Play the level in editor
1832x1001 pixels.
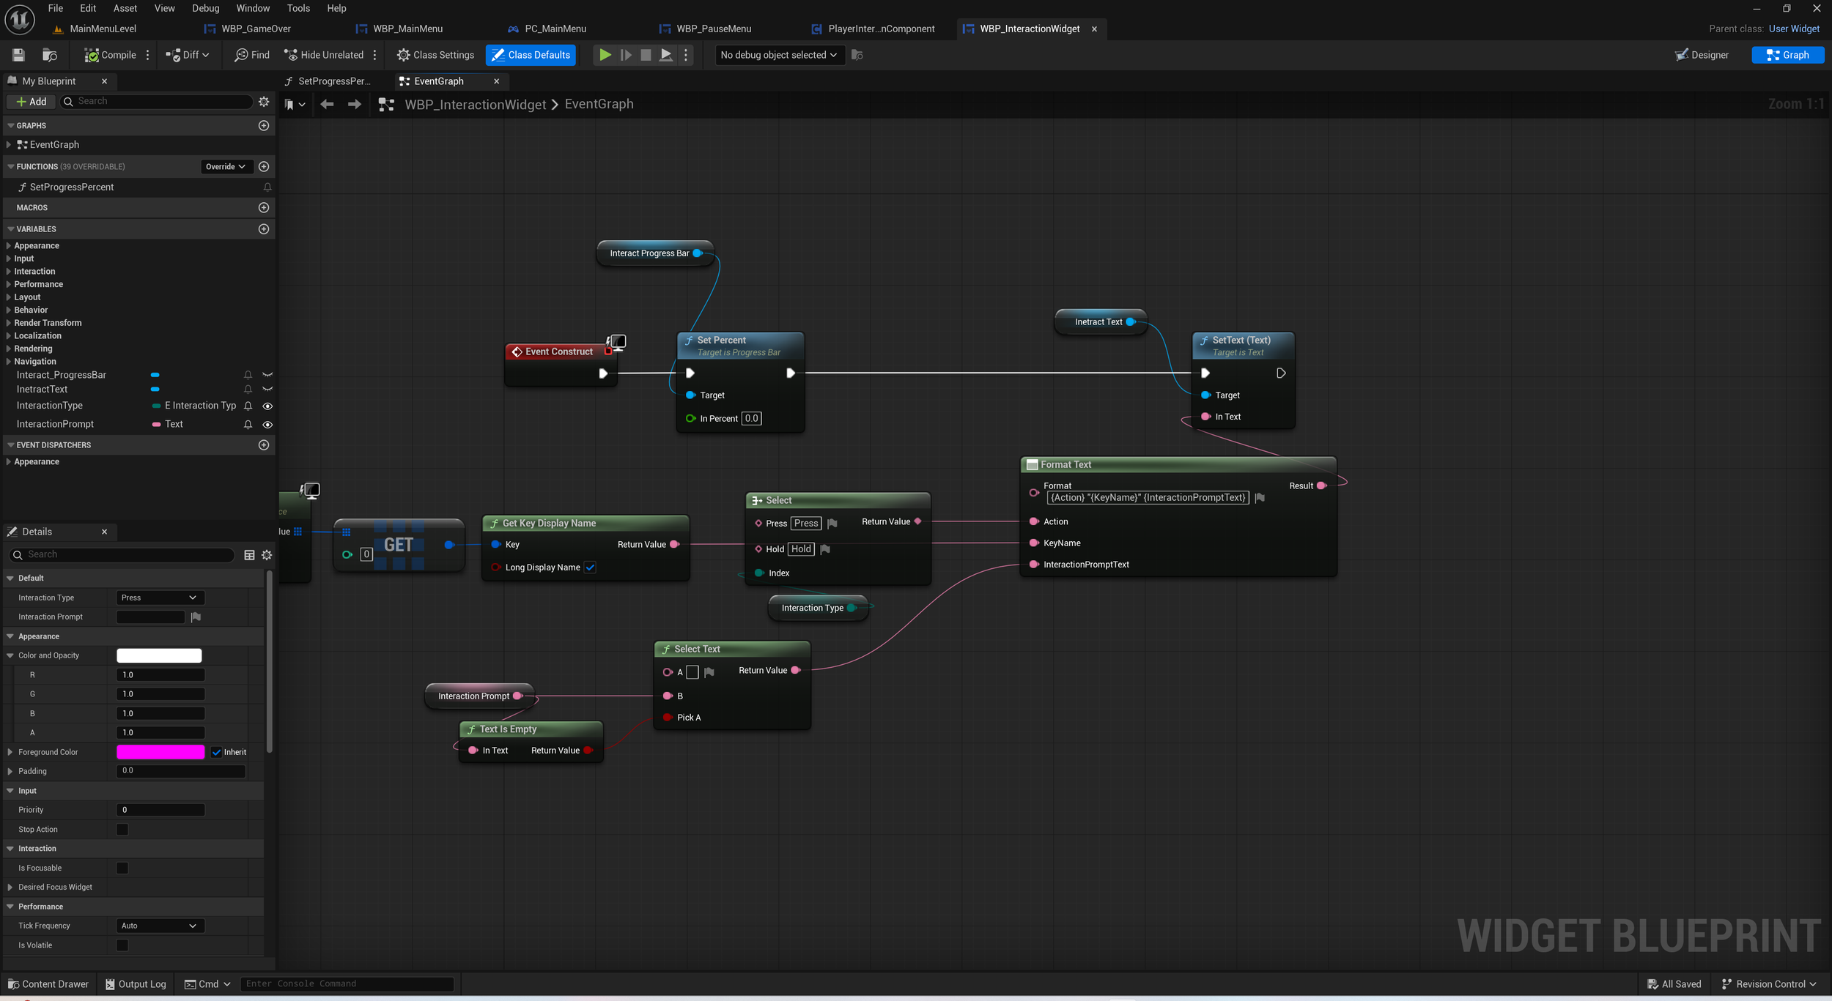(x=605, y=55)
